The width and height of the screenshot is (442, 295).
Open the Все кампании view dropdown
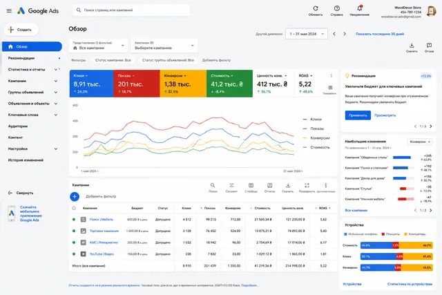click(x=98, y=46)
